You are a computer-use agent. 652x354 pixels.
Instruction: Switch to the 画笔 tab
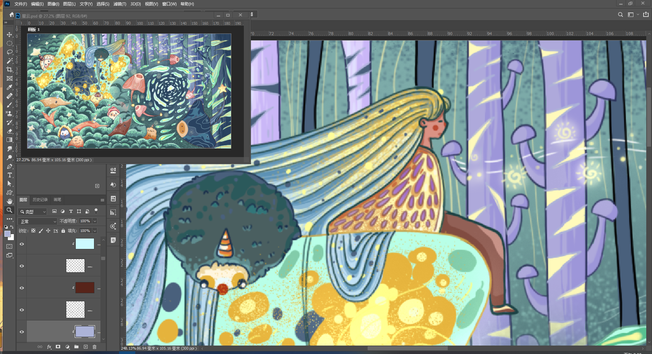click(57, 200)
